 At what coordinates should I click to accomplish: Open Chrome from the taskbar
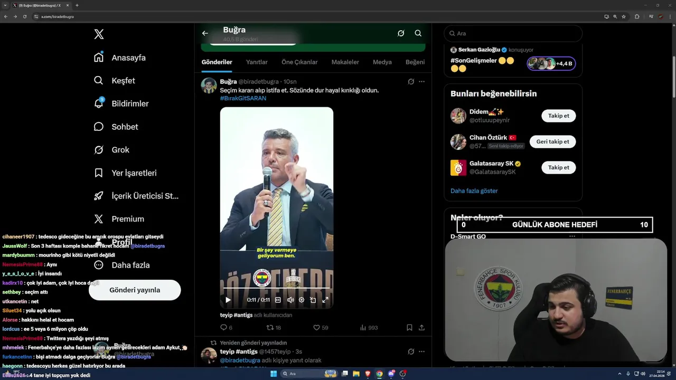pyautogui.click(x=379, y=374)
